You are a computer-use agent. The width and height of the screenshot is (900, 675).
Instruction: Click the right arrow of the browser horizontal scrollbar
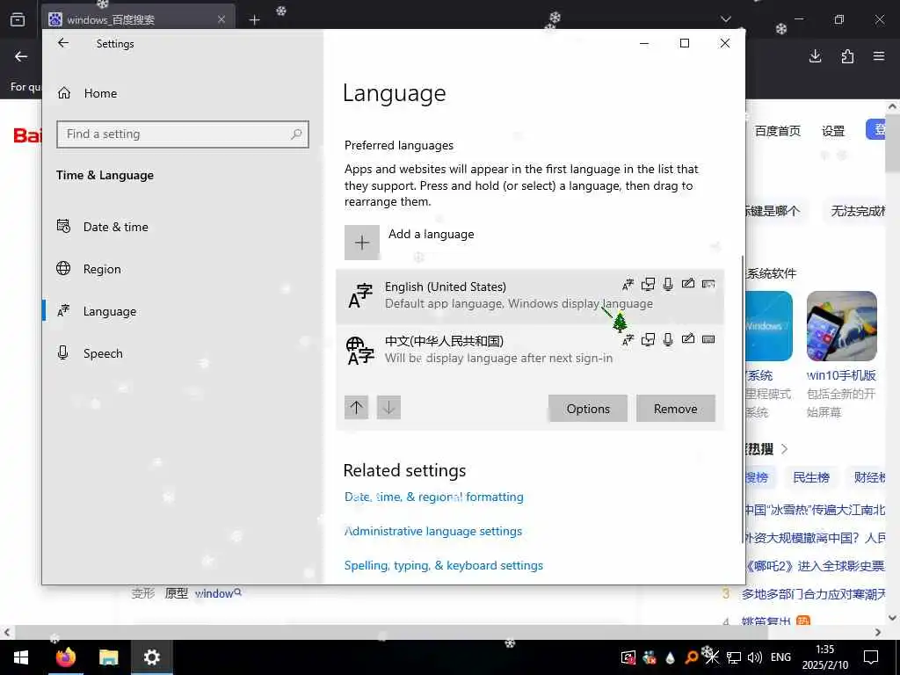tap(878, 633)
